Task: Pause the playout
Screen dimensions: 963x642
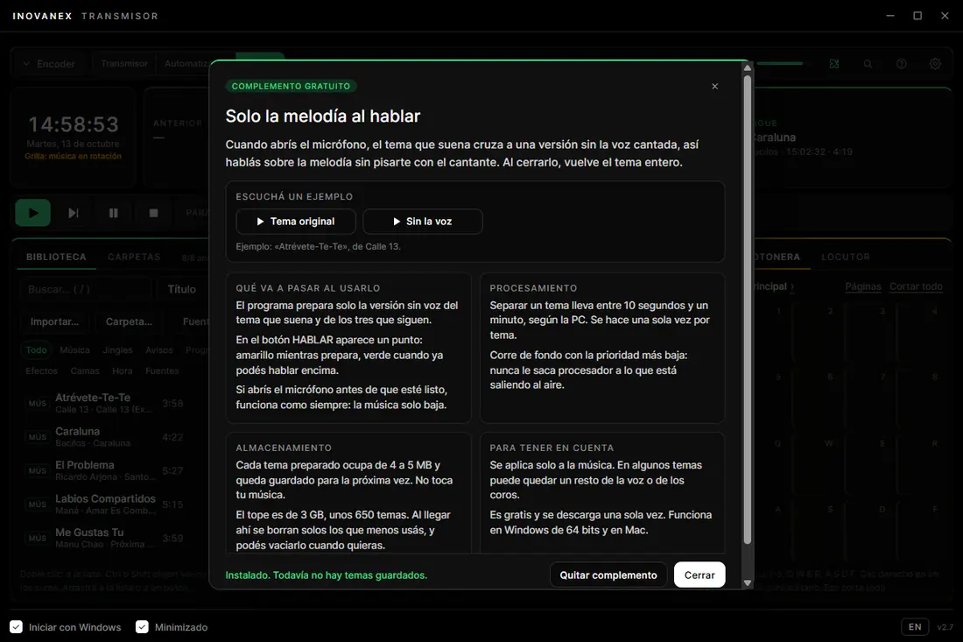Action: pyautogui.click(x=114, y=213)
